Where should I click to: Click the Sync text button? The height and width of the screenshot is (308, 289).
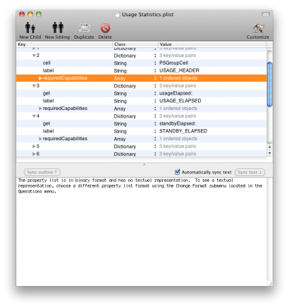pyautogui.click(x=250, y=172)
